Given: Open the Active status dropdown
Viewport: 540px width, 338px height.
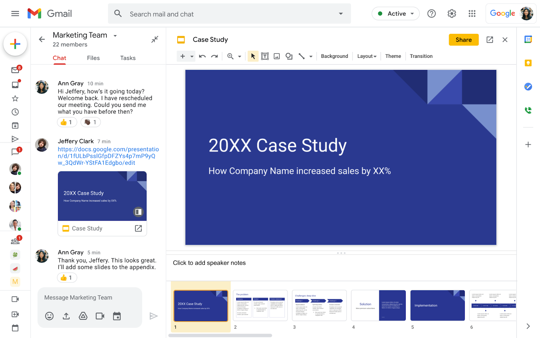Looking at the screenshot, I should [395, 14].
